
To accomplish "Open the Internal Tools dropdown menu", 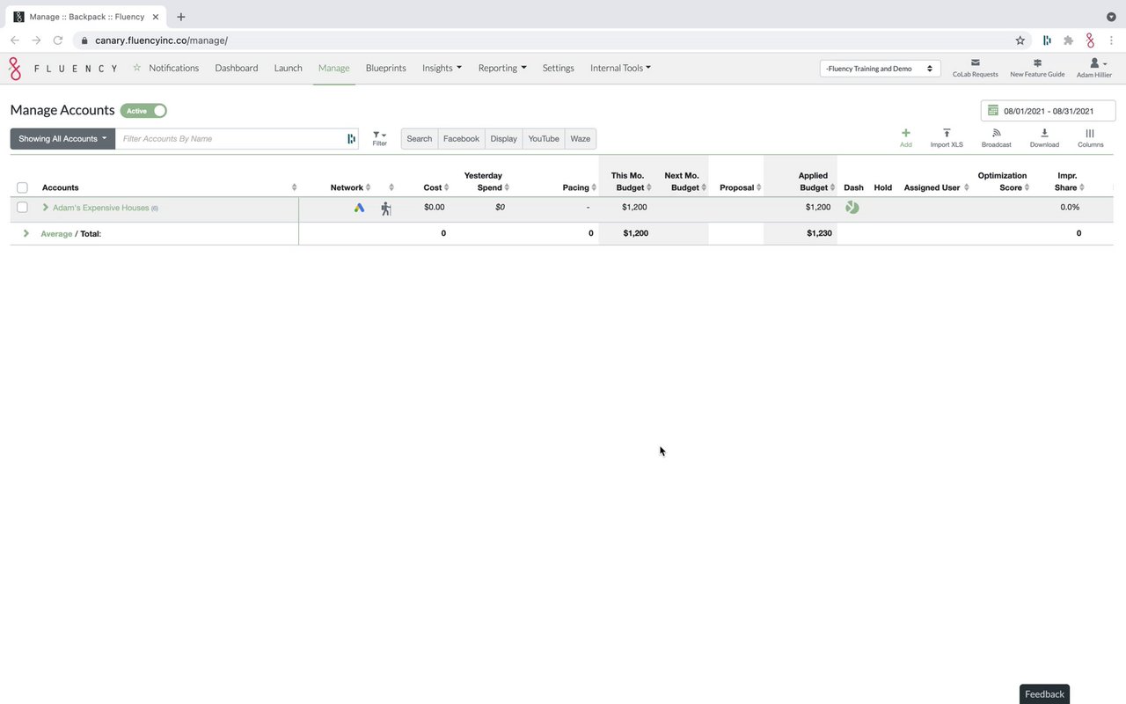I will [x=620, y=68].
